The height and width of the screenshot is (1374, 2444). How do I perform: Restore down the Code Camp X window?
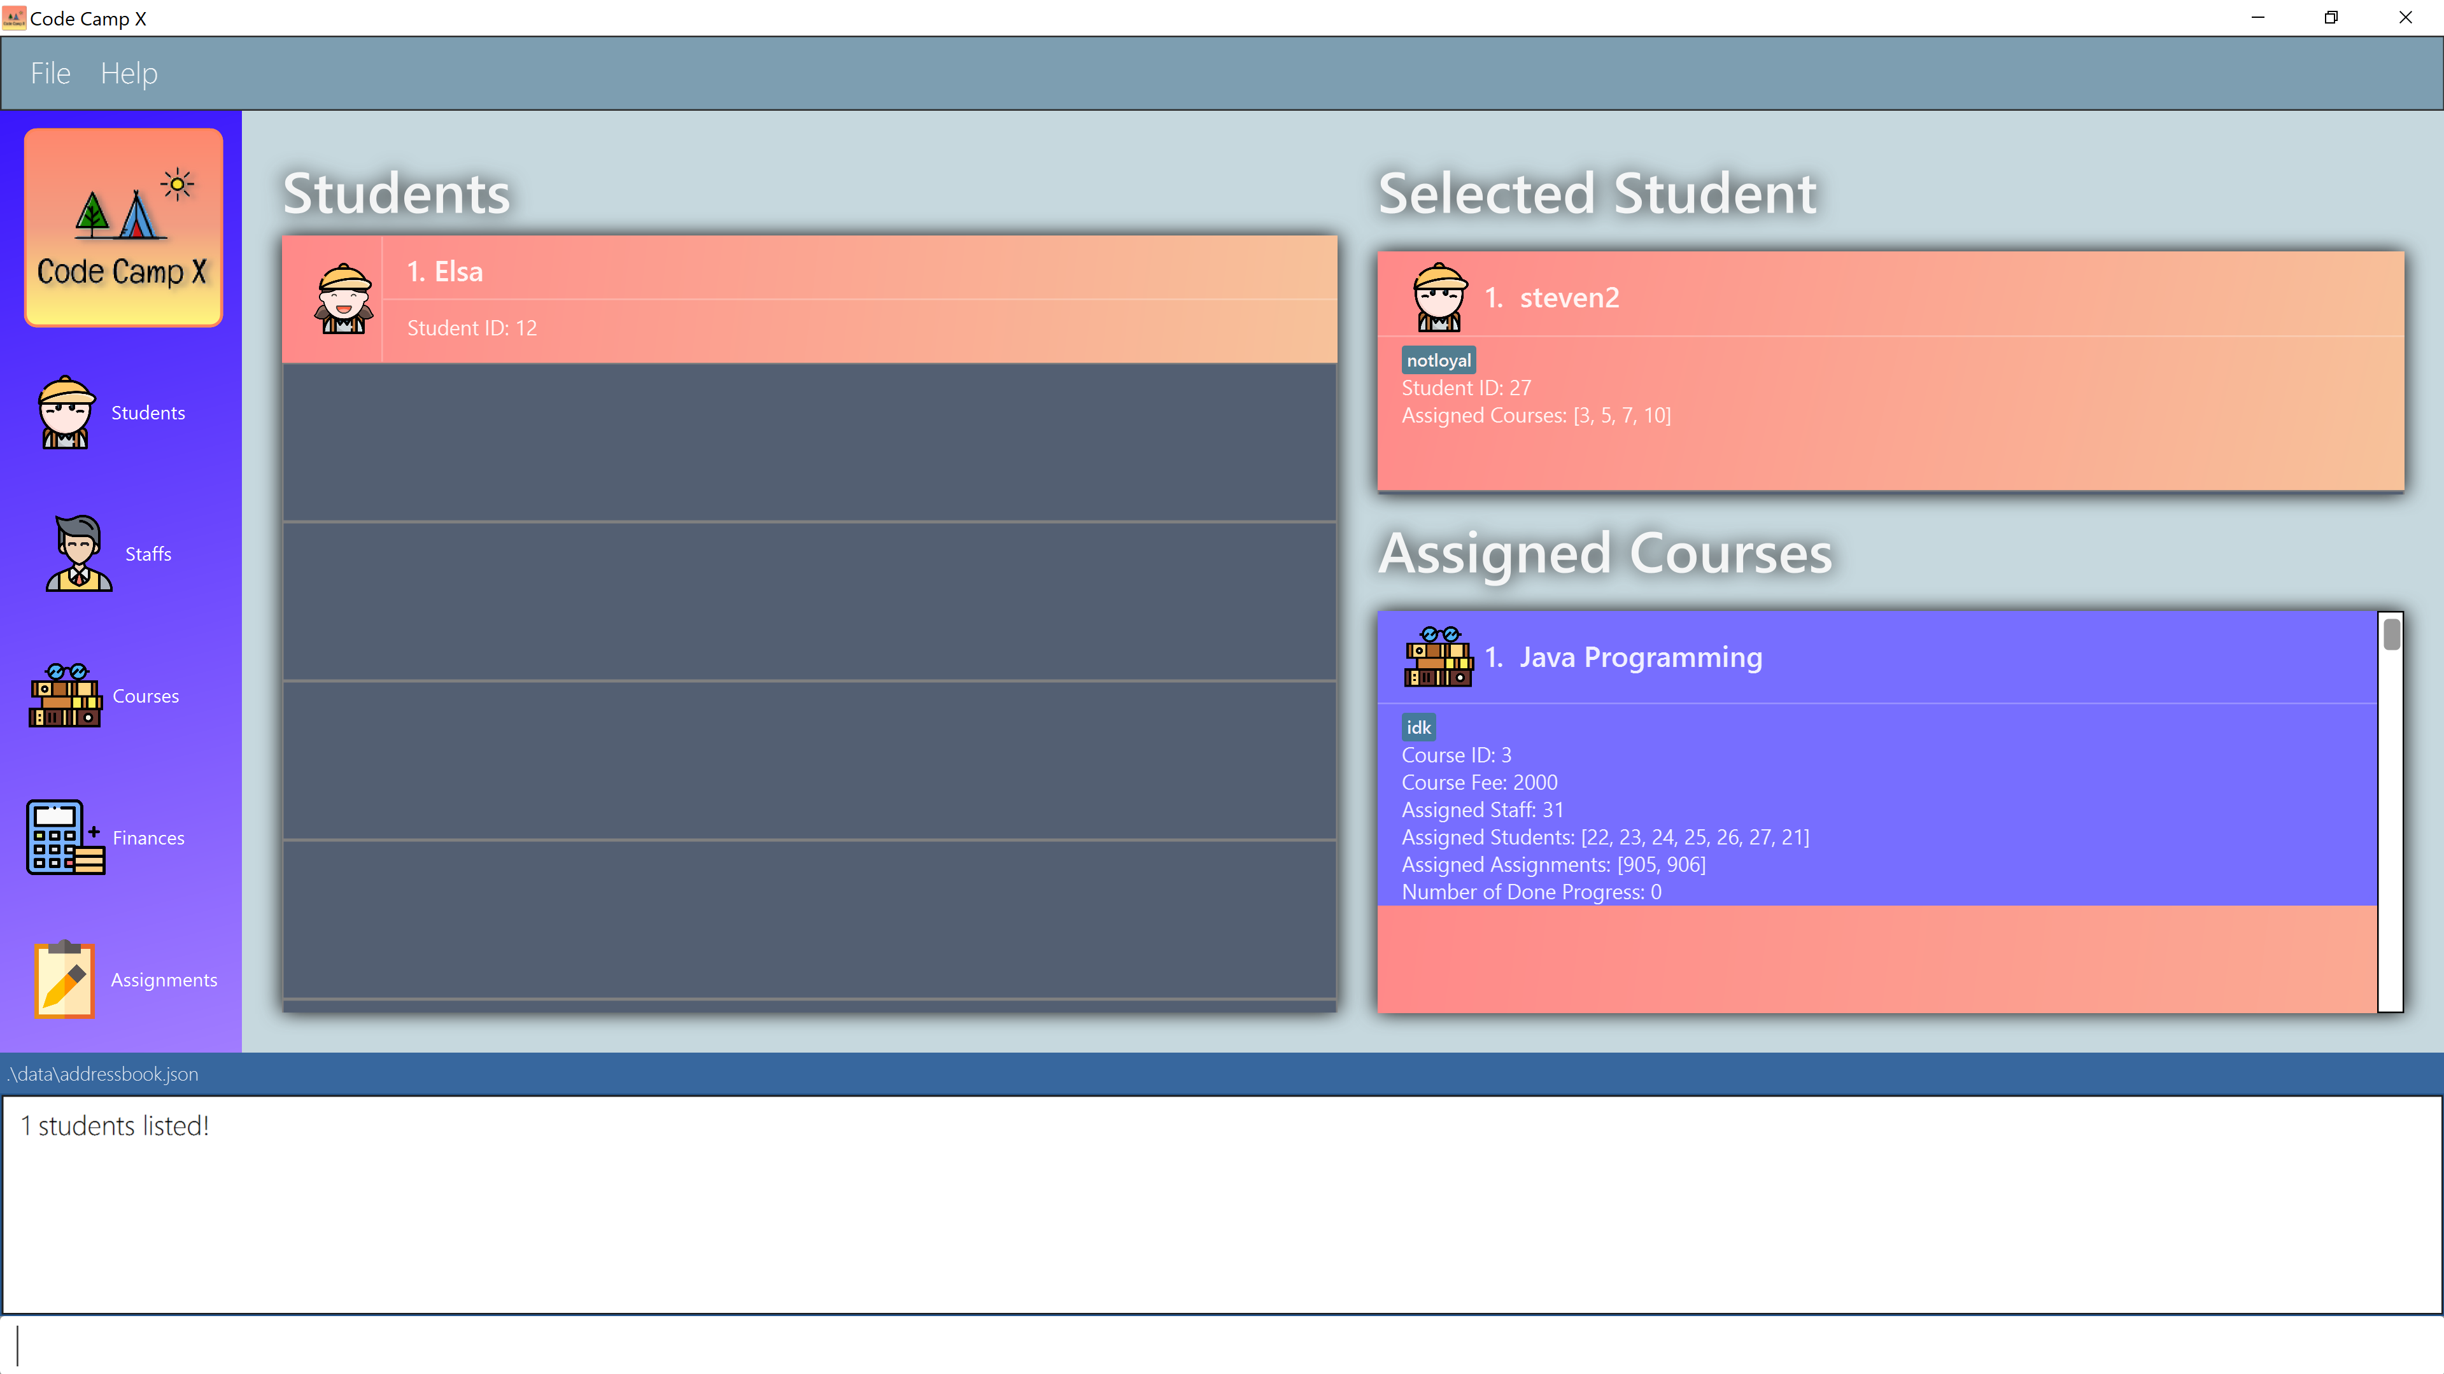(2331, 17)
